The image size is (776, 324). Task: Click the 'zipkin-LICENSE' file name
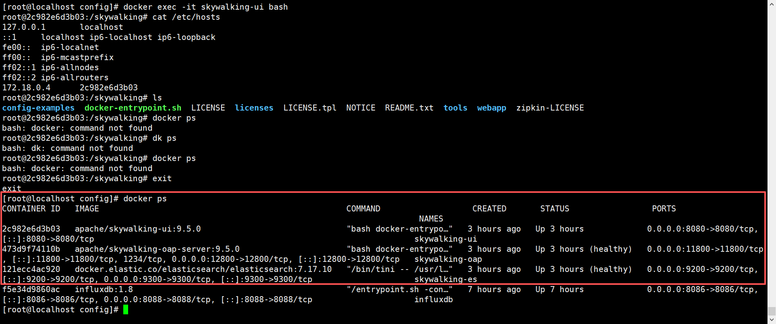[x=550, y=108]
